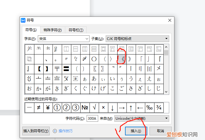Select the ideographic comma 、 symbol
The width and height of the screenshot is (205, 140).
48,59
